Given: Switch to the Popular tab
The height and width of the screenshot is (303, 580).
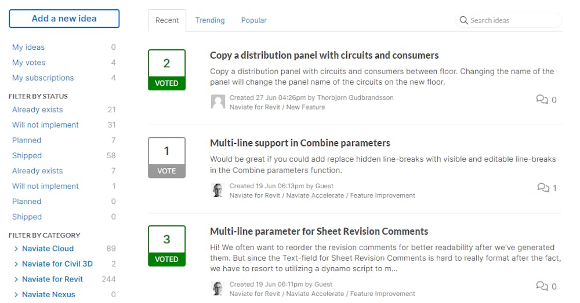Looking at the screenshot, I should 254,20.
